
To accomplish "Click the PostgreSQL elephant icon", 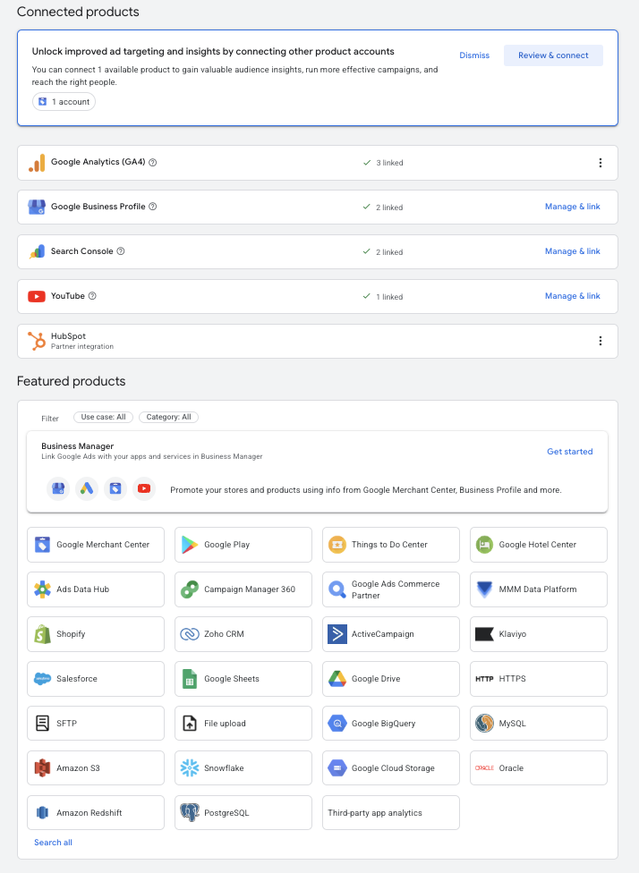I will pos(190,813).
